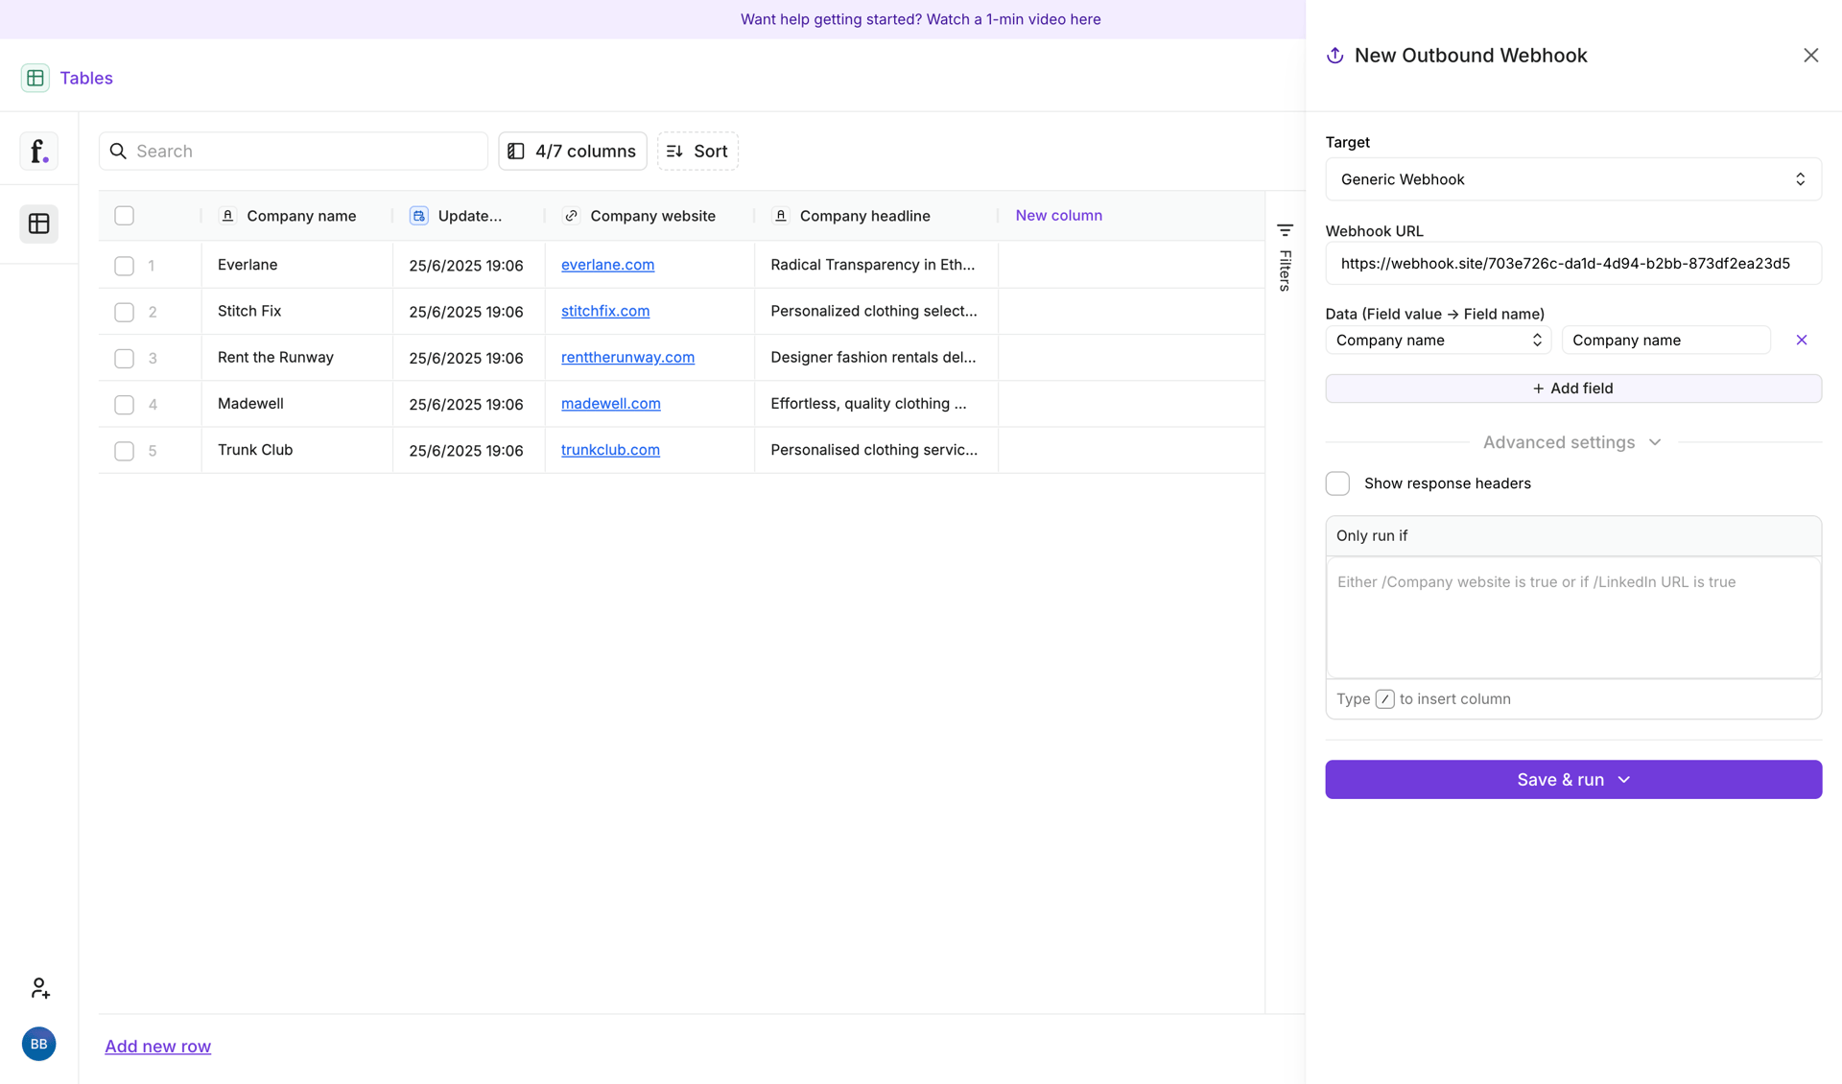Screen dimensions: 1842x1084
Task: Open the Generic Webhook target dropdown
Action: [1571, 178]
